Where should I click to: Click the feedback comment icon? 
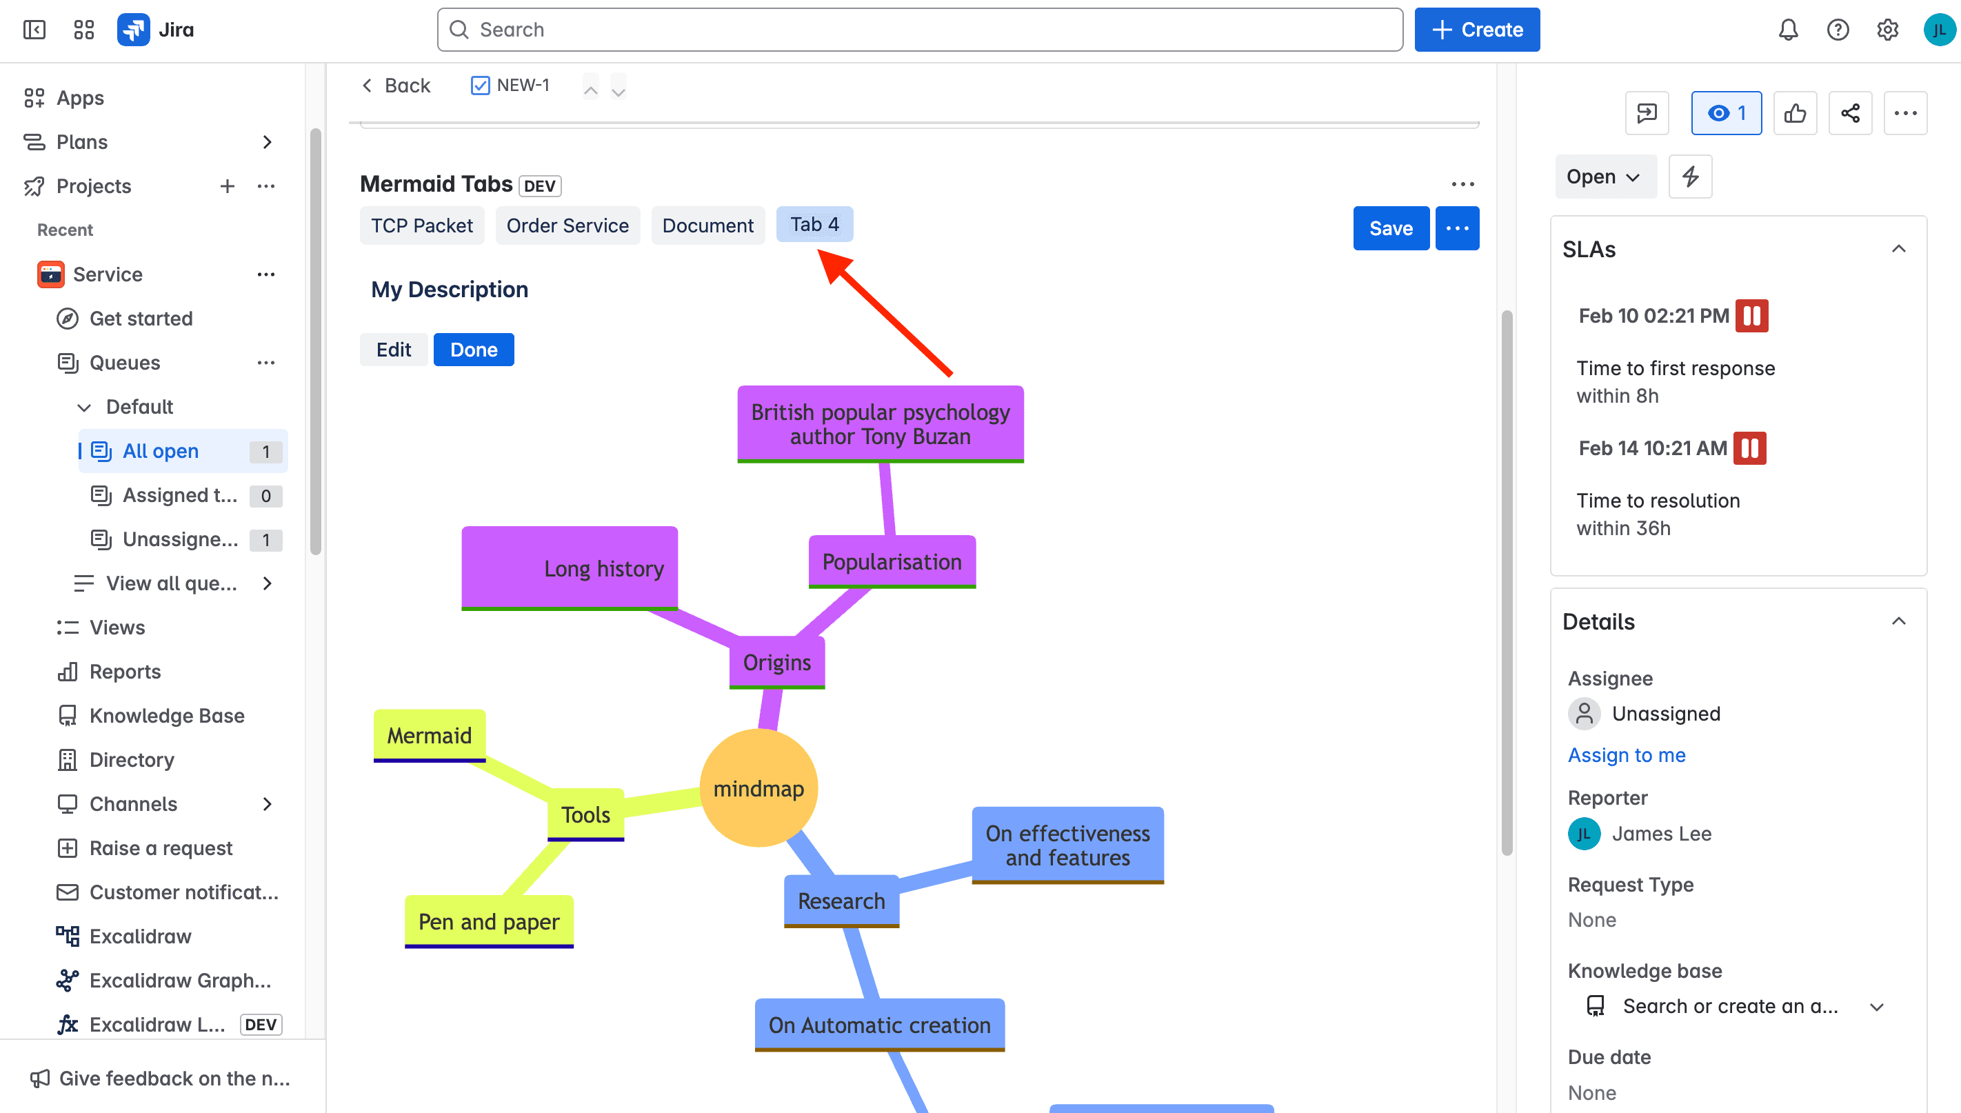(1647, 113)
